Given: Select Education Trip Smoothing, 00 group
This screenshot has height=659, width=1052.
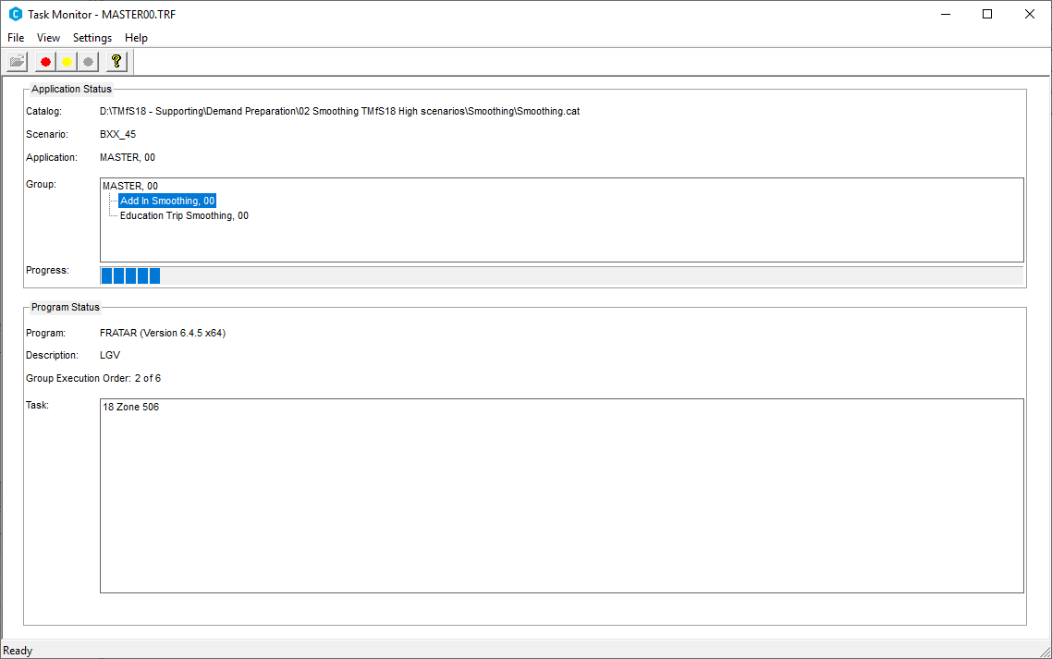Looking at the screenshot, I should (x=184, y=215).
